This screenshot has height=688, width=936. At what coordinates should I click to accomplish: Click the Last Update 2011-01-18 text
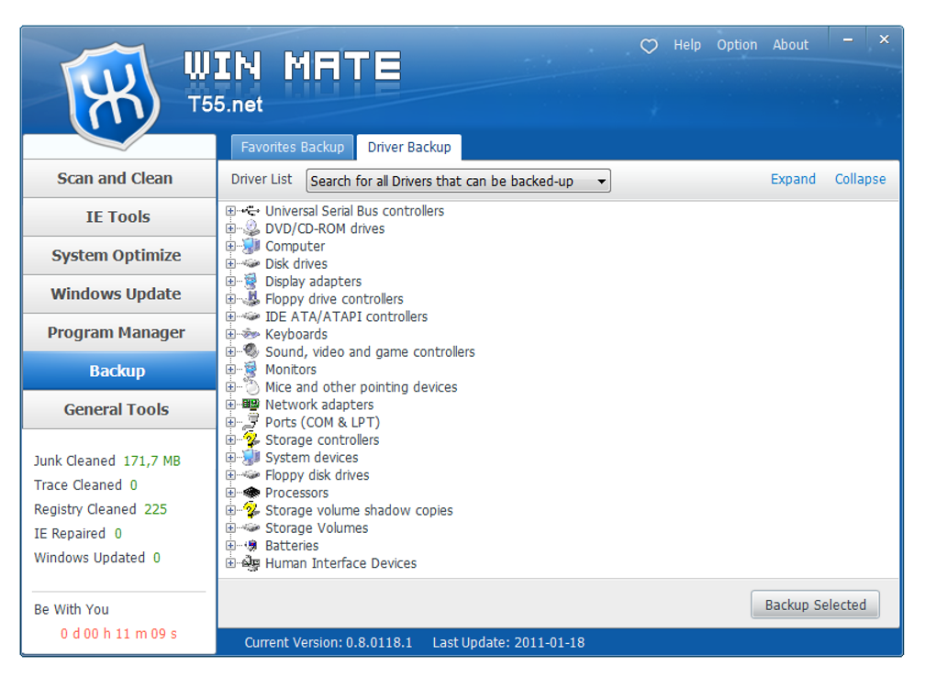tap(508, 642)
